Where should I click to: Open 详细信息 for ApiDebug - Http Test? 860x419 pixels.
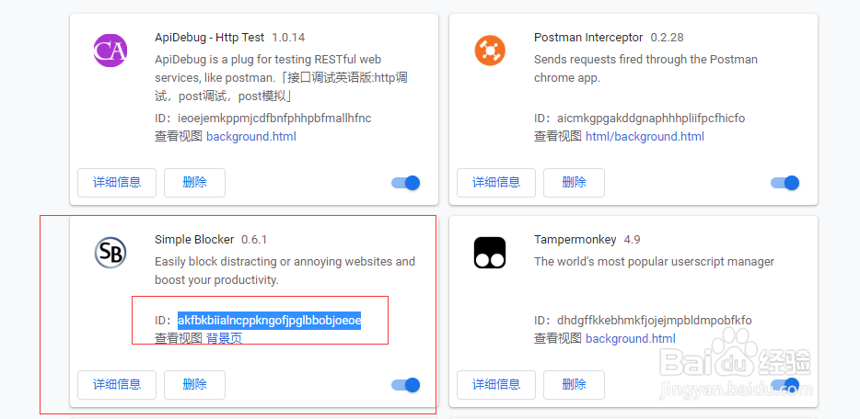pos(117,183)
